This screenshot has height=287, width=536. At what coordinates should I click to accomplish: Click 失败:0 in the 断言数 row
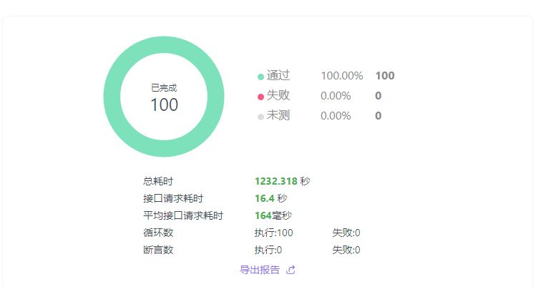click(346, 250)
